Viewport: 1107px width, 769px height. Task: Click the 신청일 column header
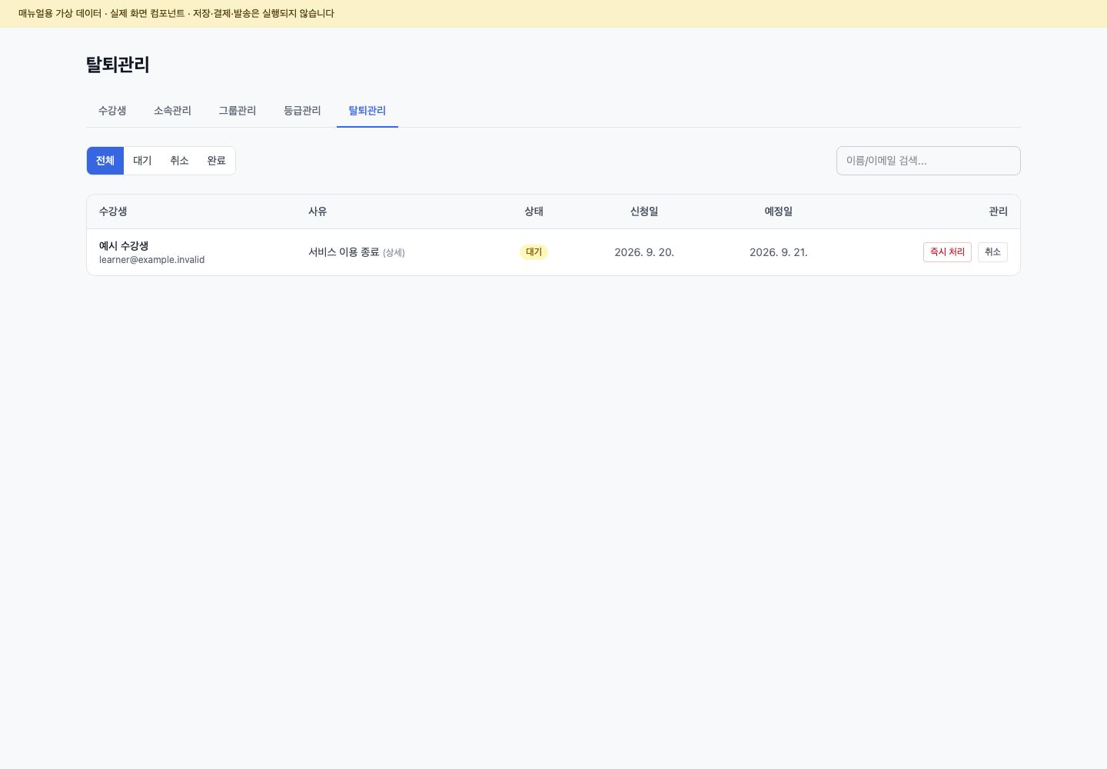click(644, 211)
